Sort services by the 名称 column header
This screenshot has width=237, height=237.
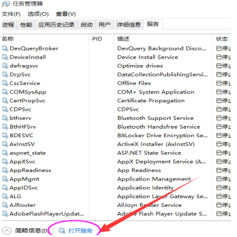[x=45, y=39]
